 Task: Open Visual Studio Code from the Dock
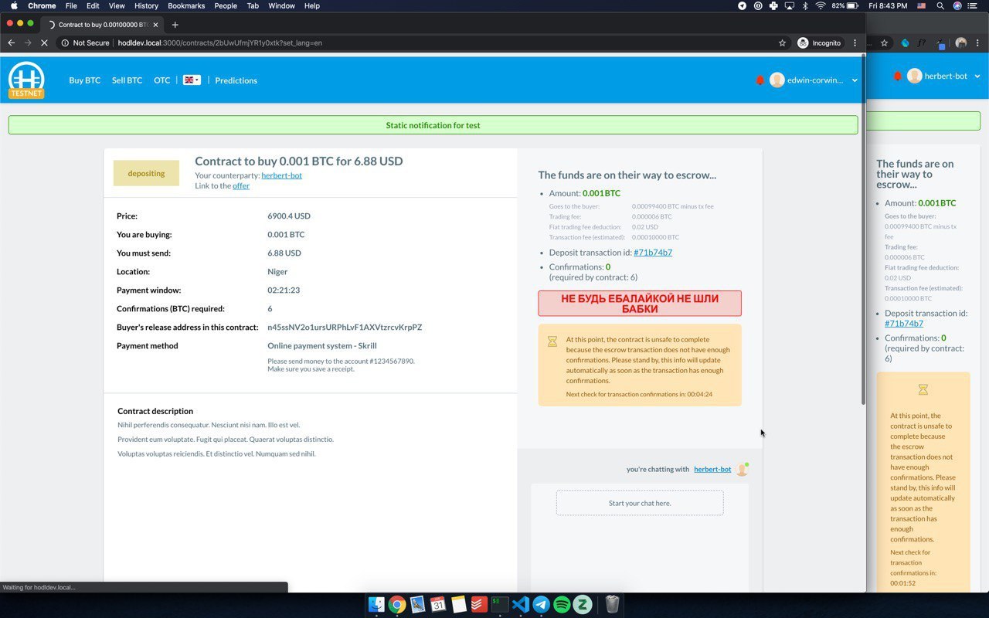521,604
